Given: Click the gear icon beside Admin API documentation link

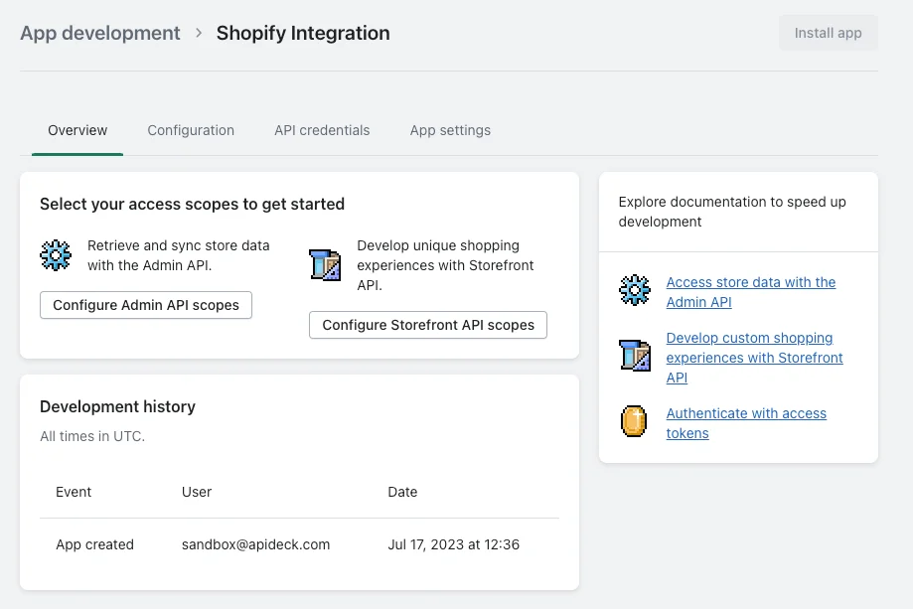Looking at the screenshot, I should coord(635,290).
